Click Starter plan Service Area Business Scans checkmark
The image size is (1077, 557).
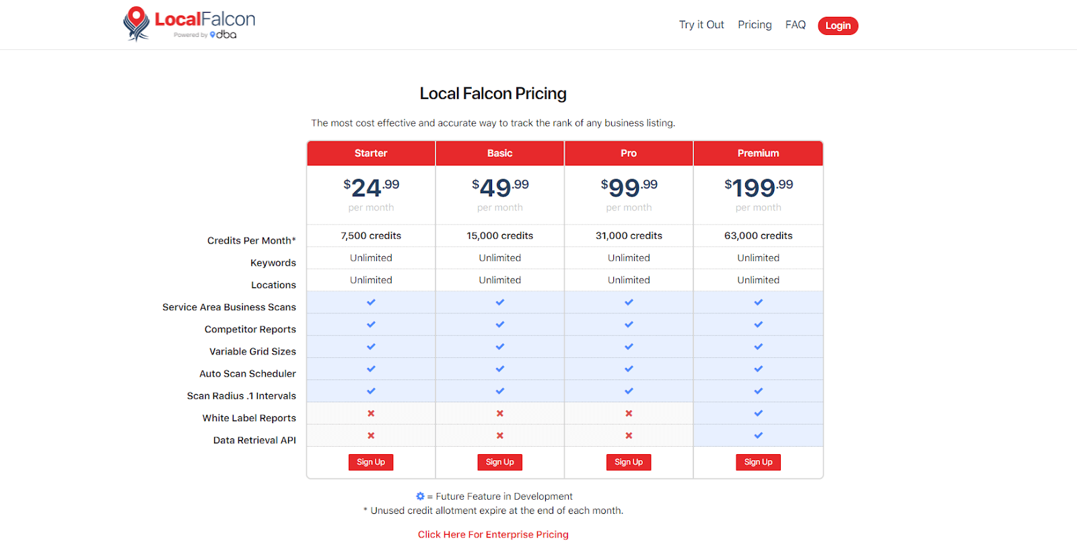click(371, 302)
